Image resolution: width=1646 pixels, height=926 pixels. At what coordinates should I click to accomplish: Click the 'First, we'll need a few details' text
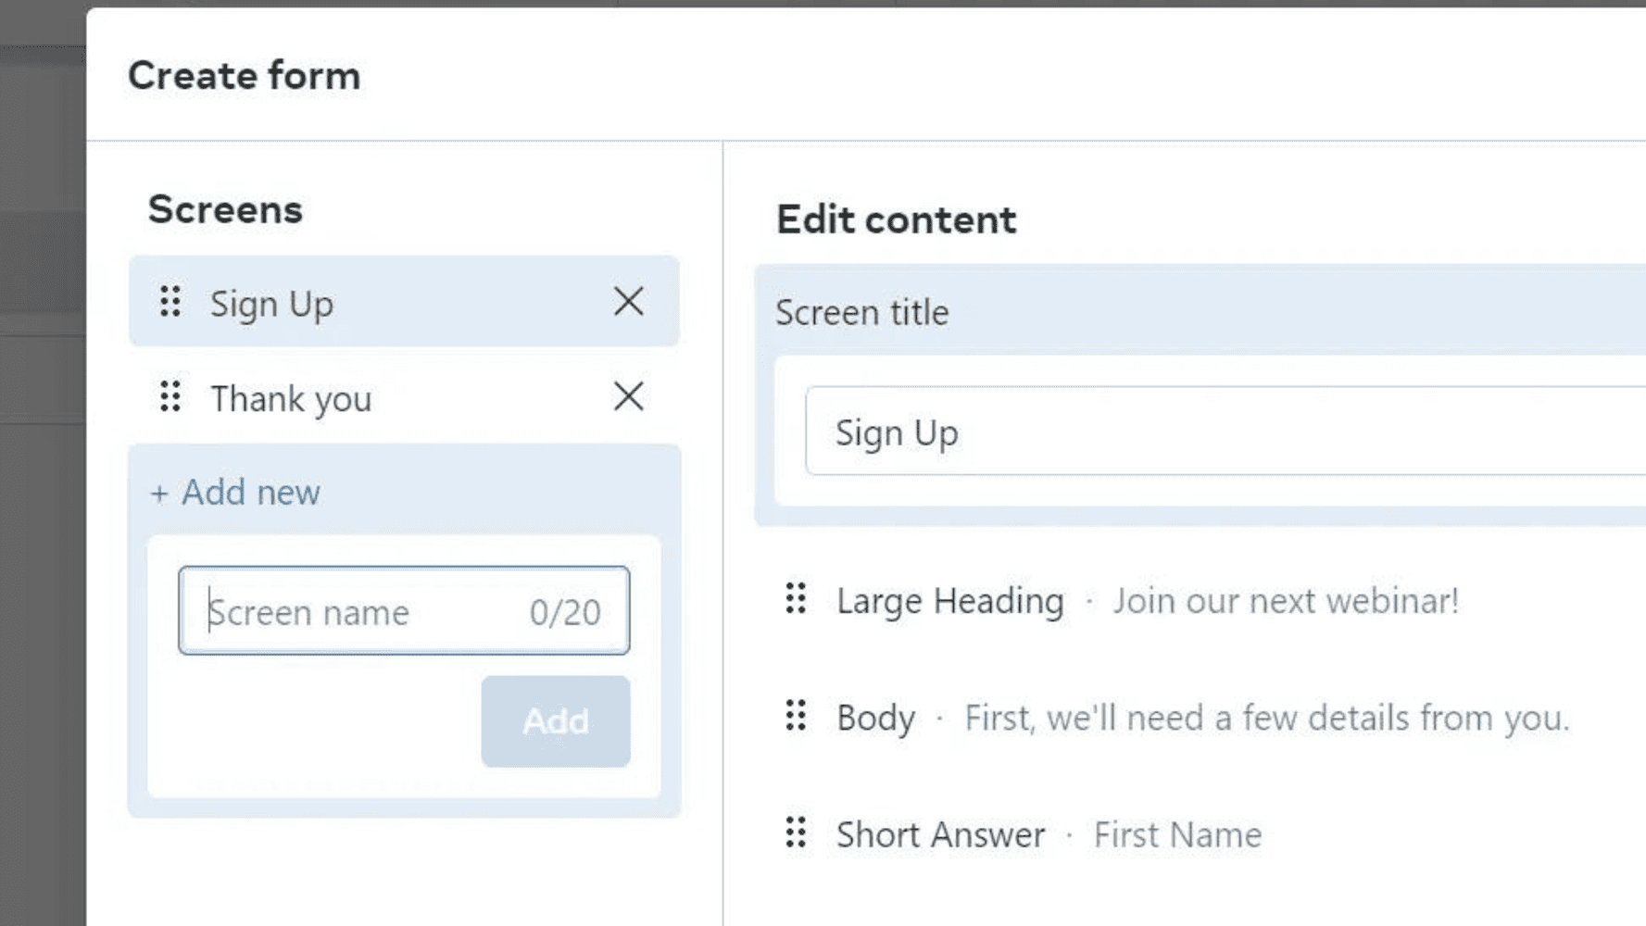(1266, 718)
